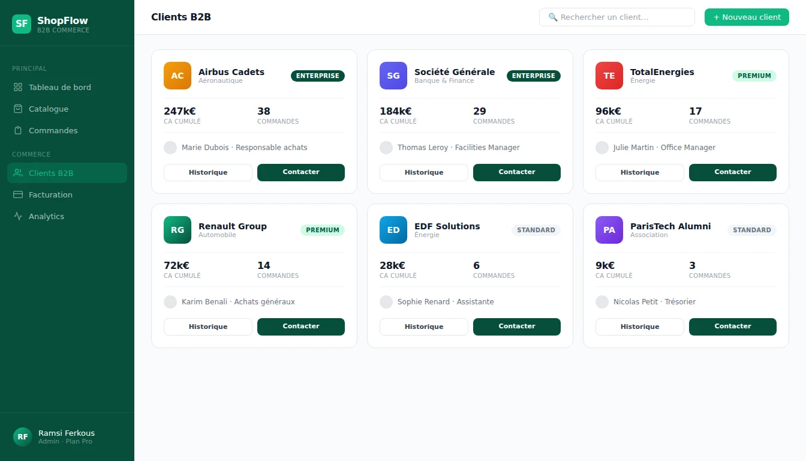The height and width of the screenshot is (461, 806).
Task: Open Historique for Airbus Cadets
Action: 208,172
